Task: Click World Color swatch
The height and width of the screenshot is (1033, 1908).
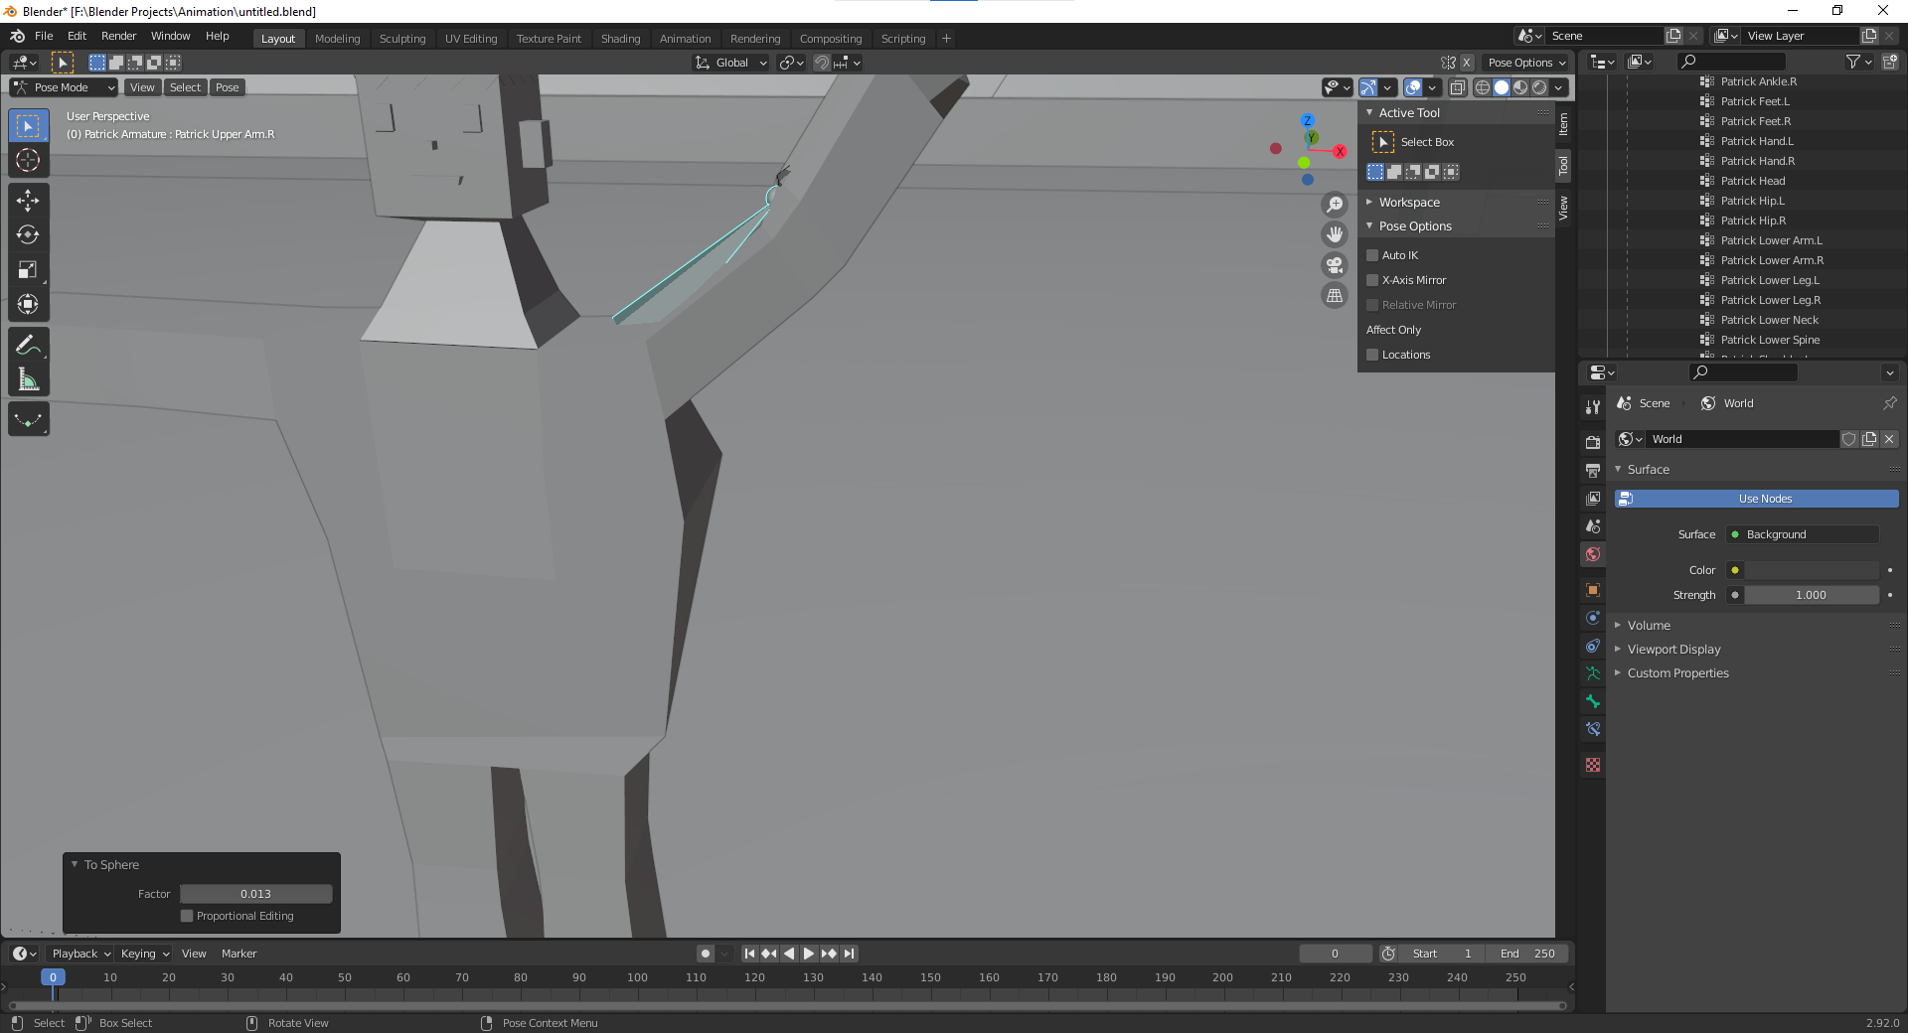Action: tap(1811, 570)
